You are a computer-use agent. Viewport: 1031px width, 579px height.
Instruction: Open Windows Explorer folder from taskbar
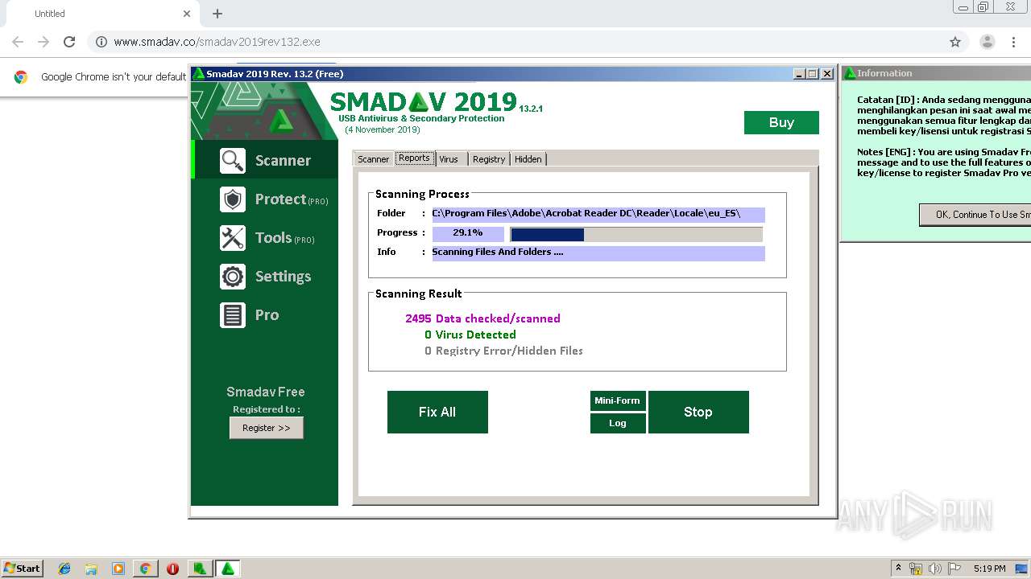coord(91,569)
